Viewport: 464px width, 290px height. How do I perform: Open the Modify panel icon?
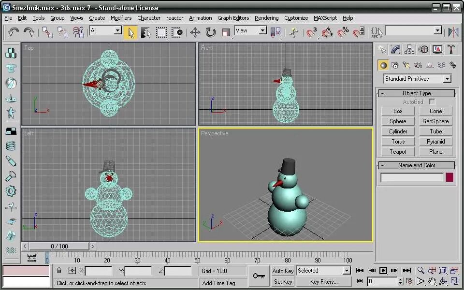pyautogui.click(x=395, y=49)
